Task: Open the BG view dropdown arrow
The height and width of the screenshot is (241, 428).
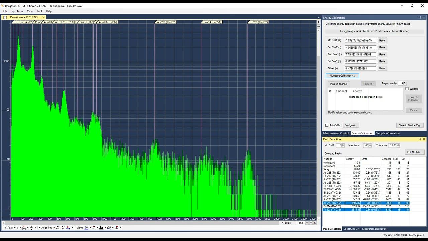Action: coord(90,228)
